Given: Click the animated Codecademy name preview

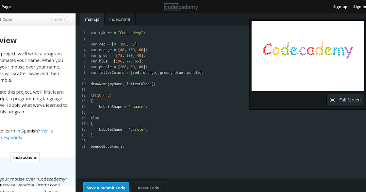Looking at the screenshot, I should (308, 51).
